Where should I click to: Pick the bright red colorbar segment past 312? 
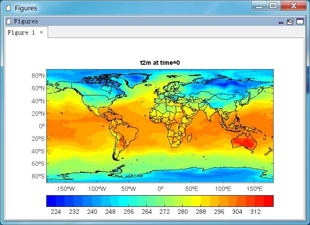click(269, 201)
